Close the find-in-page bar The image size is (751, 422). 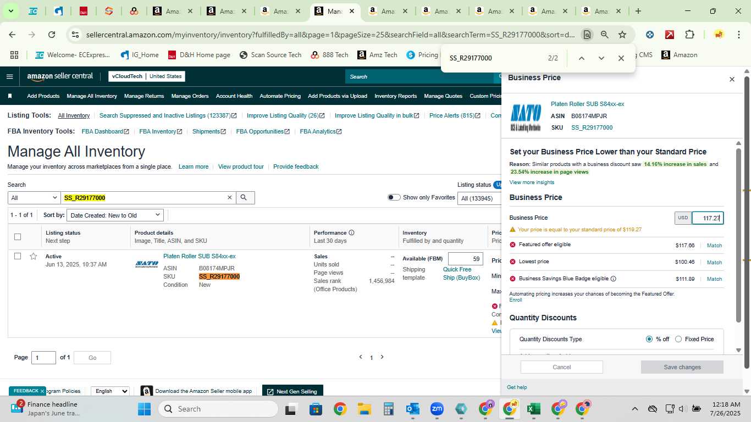click(621, 58)
